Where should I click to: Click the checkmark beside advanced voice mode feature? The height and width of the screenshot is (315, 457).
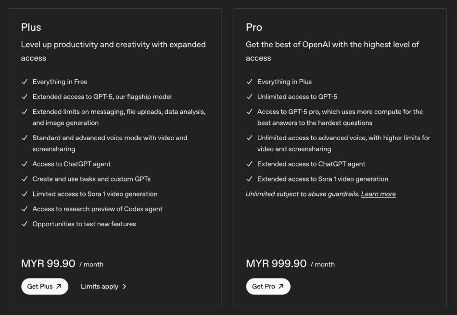click(x=24, y=138)
